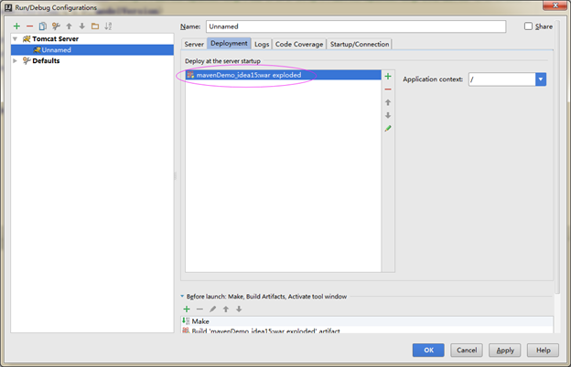Edit the artifact with the pencil icon
This screenshot has height=367, width=571.
tap(388, 129)
